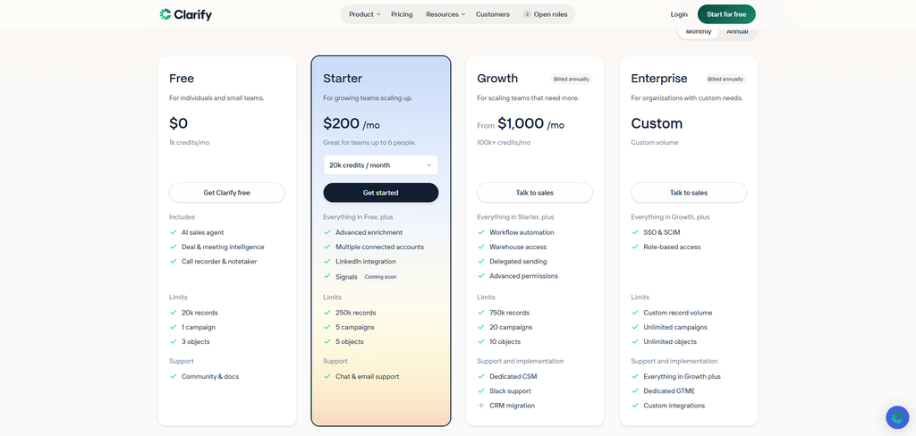Click Unlimited campaigns text
The height and width of the screenshot is (436, 916).
675,327
